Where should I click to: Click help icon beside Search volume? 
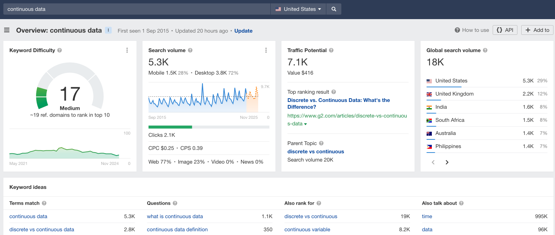pyautogui.click(x=190, y=50)
